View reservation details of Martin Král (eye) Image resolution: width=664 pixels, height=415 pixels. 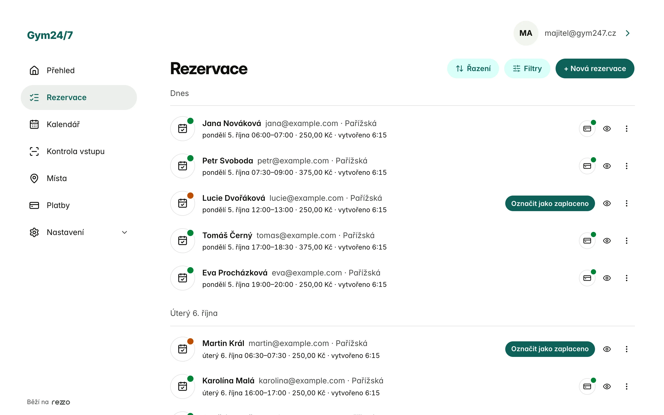click(607, 349)
